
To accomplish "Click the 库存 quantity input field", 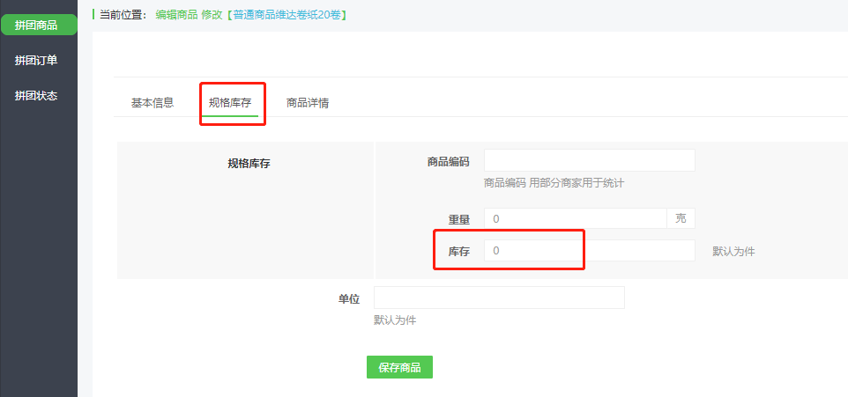I will coord(590,251).
